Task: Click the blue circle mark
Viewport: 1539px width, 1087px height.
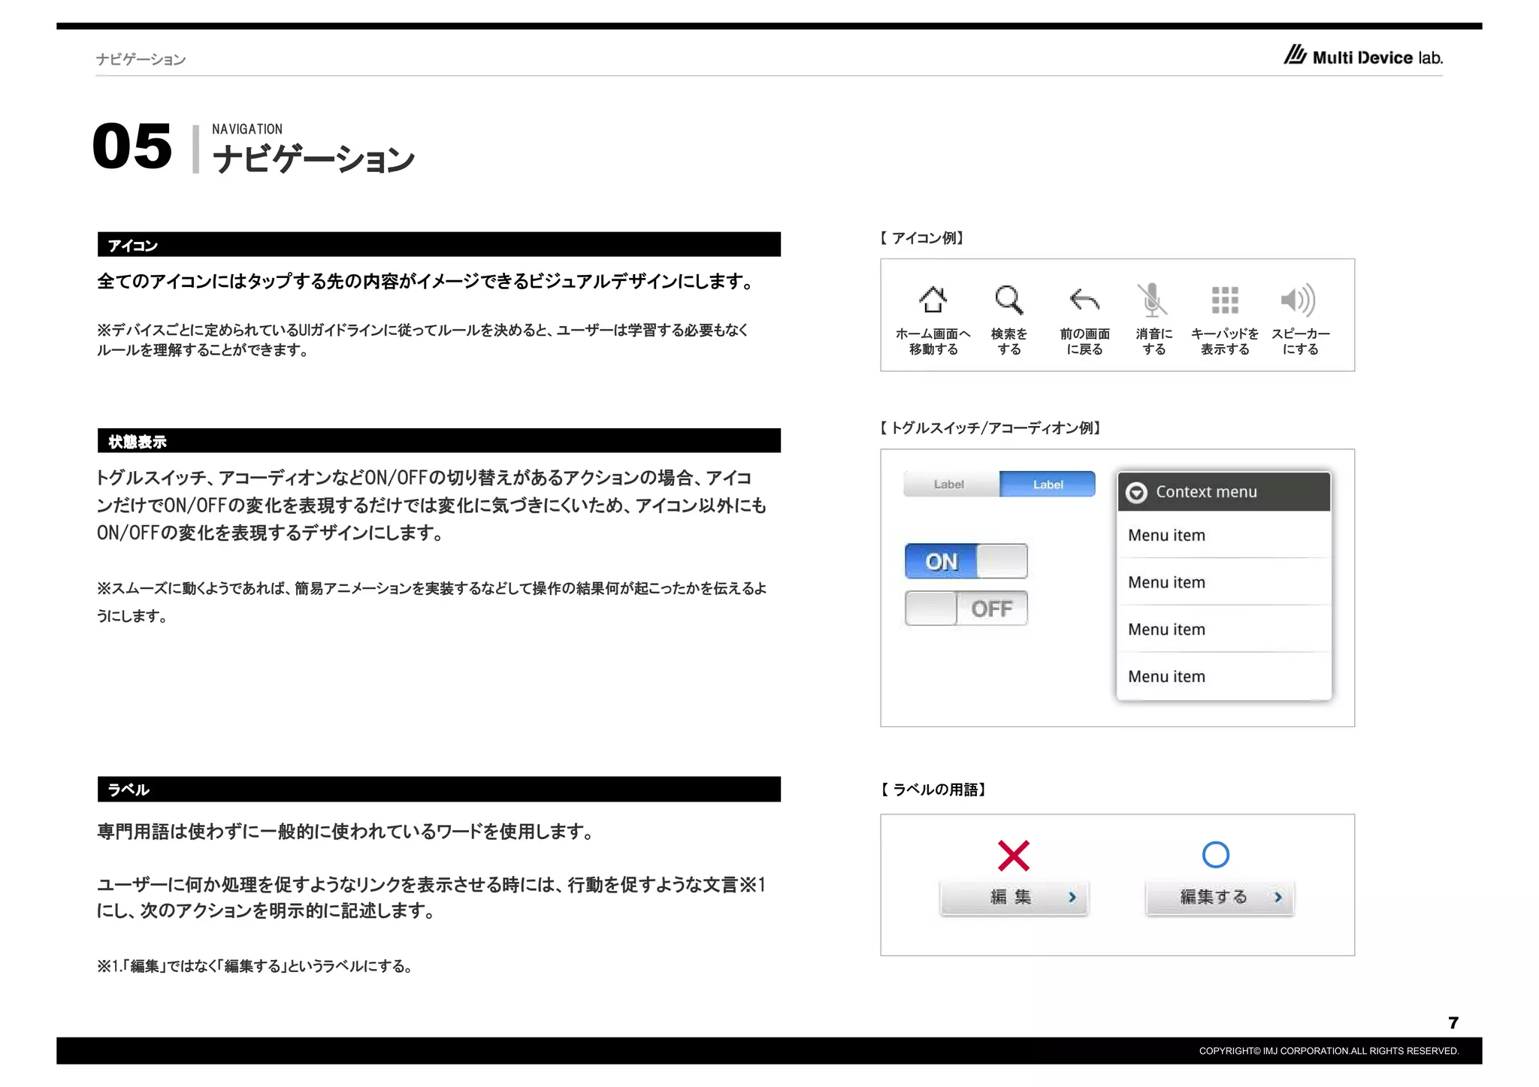Action: click(1215, 854)
